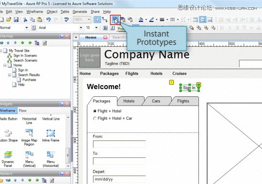Click the line color pen icon
The width and height of the screenshot is (262, 184).
tap(151, 19)
